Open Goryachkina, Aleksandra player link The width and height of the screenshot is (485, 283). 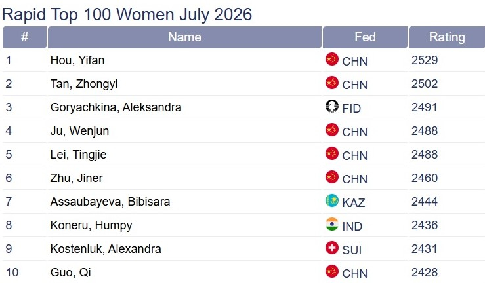coord(116,107)
